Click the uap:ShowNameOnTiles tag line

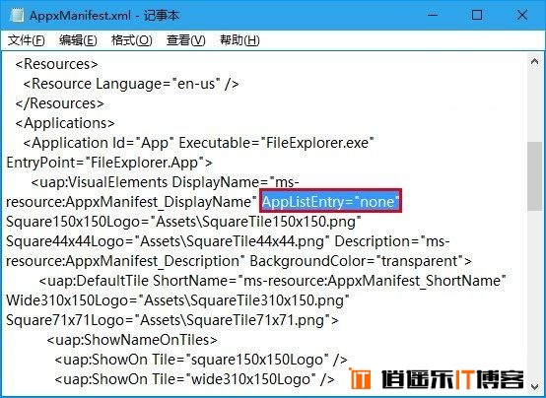click(132, 340)
